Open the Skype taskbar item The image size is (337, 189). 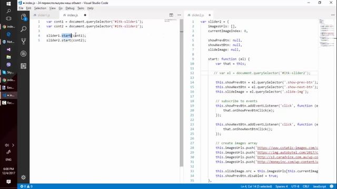[x=8, y=72]
